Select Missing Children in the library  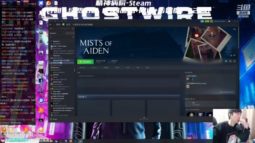[62, 60]
